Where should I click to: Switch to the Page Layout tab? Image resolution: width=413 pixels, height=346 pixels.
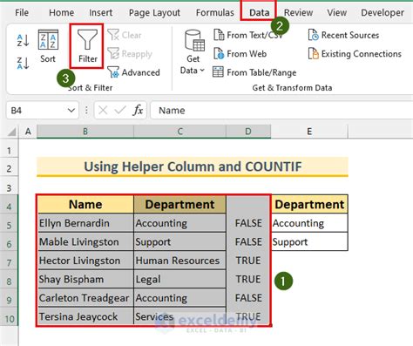coord(154,13)
